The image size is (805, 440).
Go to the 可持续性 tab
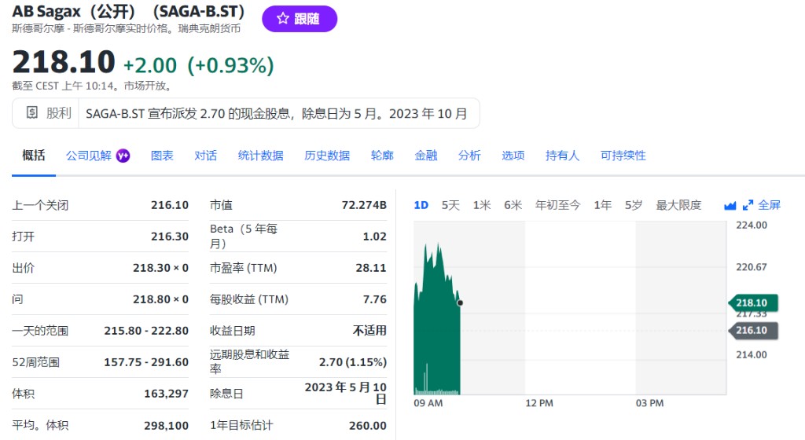(623, 156)
